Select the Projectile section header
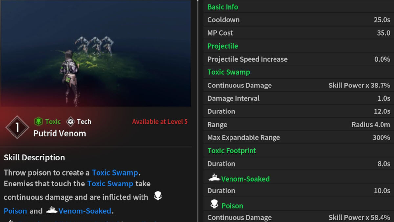Screen dimensions: 394x222 click(223, 46)
